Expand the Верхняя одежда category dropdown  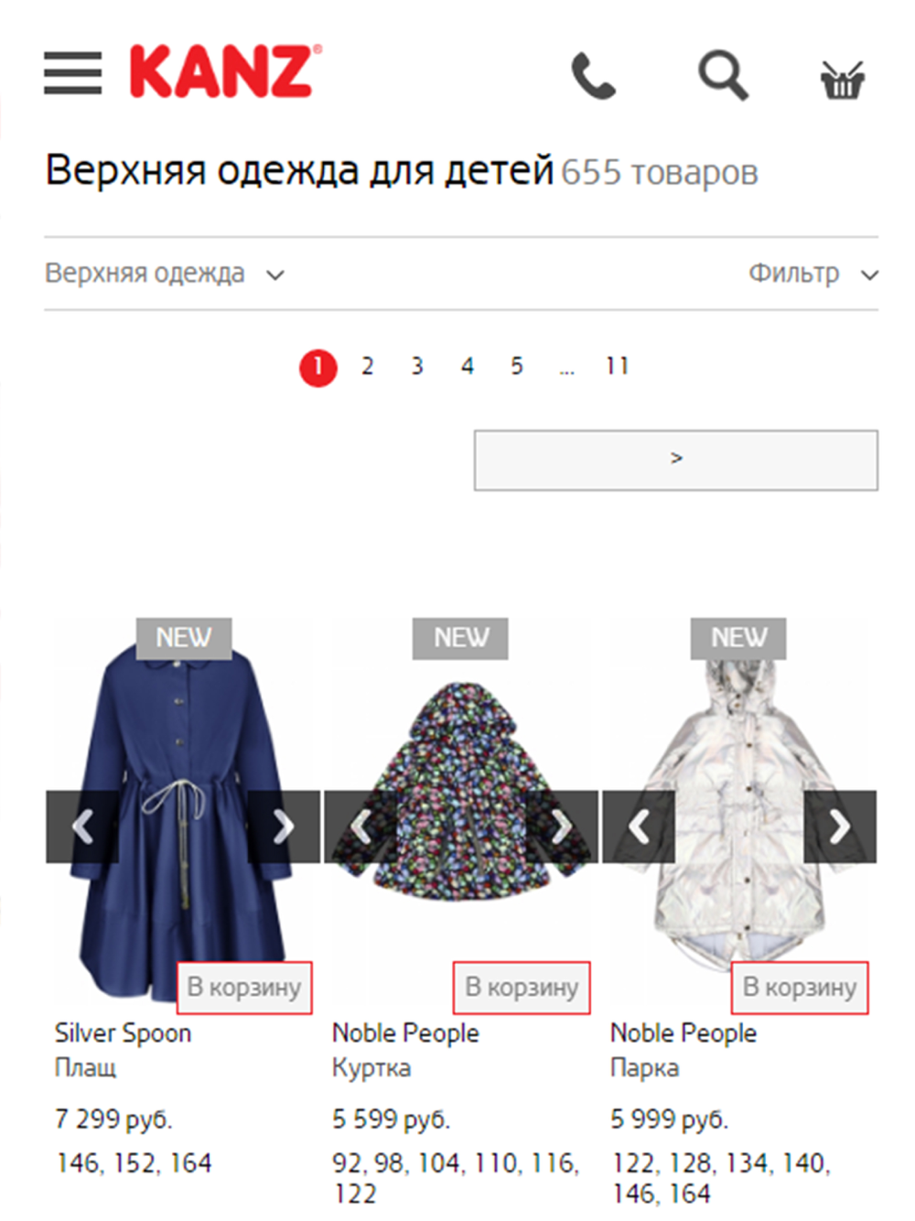[166, 274]
